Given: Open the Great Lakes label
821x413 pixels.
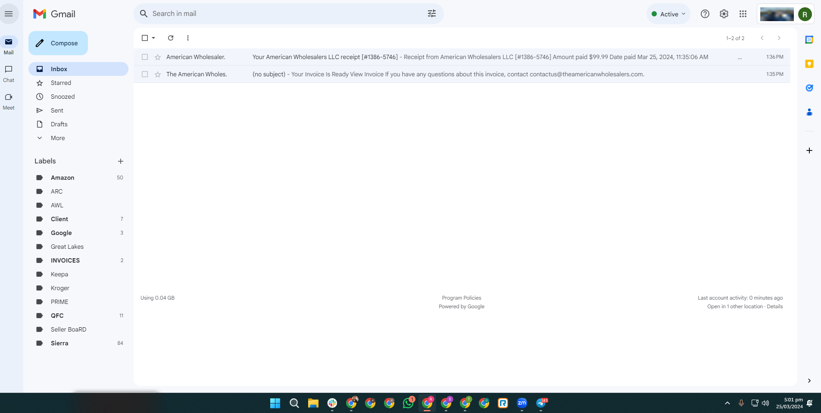Looking at the screenshot, I should pos(78,247).
